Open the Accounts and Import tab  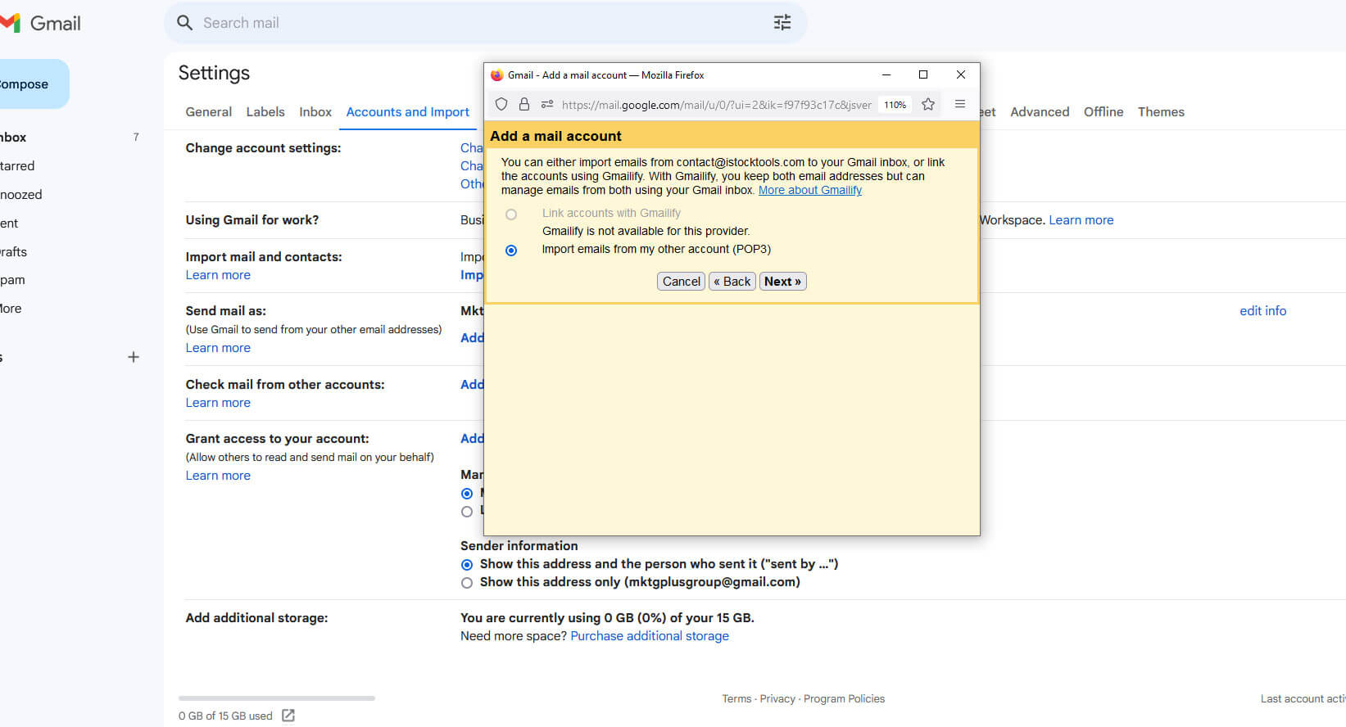[x=408, y=111]
